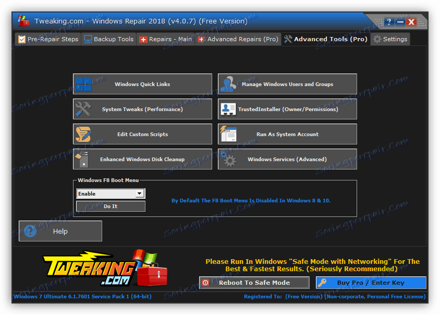This screenshot has width=440, height=315.
Task: Click the dotted grip icon left of help button
Action: click(x=378, y=22)
